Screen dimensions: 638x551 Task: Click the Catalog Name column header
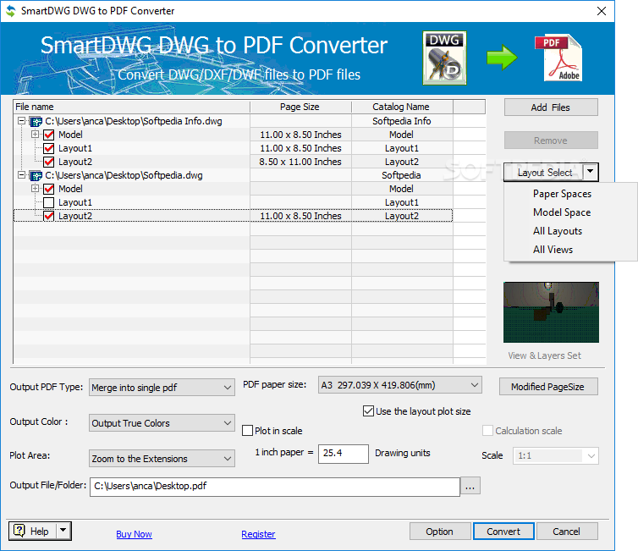(x=402, y=107)
